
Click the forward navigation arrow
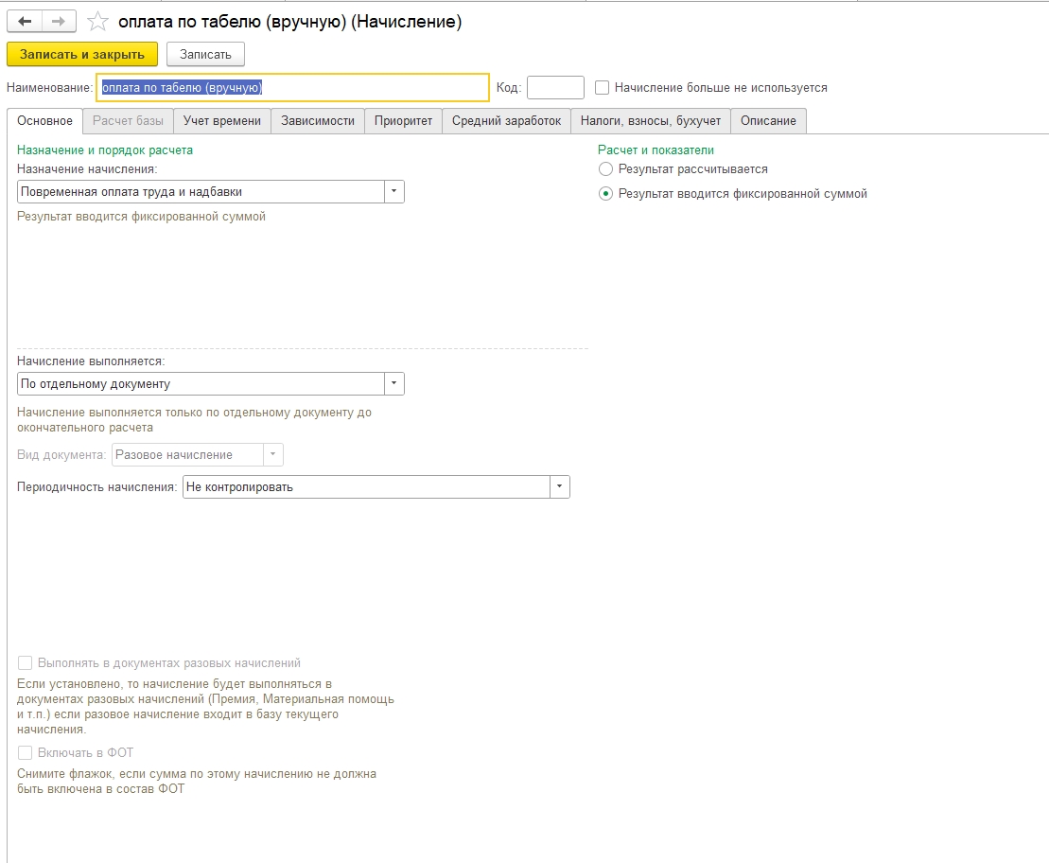59,21
